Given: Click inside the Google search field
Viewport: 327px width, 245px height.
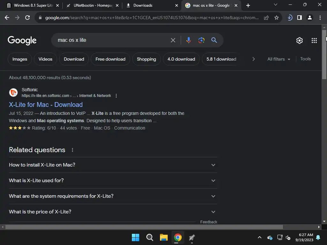Looking at the screenshot, I should tap(113, 40).
